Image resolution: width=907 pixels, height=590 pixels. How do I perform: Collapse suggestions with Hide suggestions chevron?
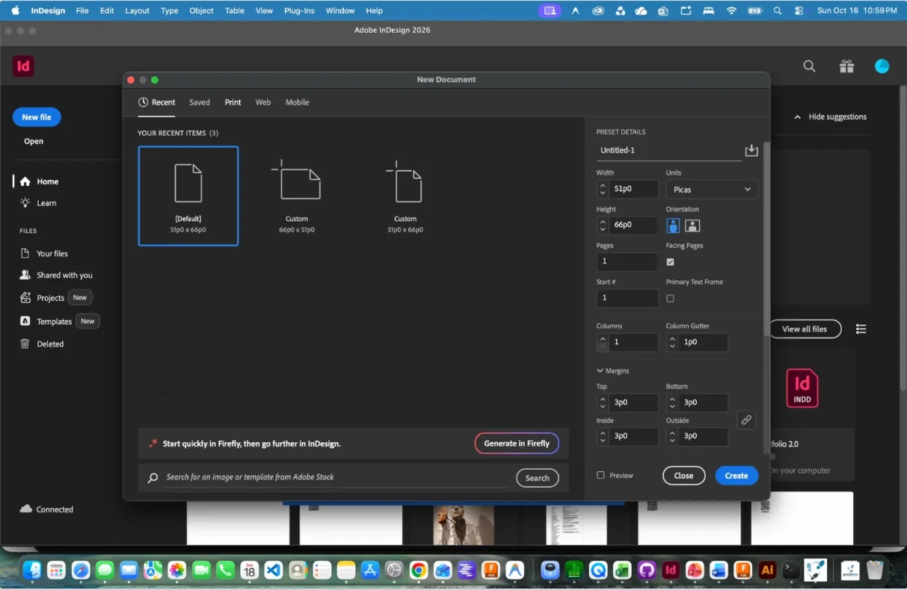(797, 117)
